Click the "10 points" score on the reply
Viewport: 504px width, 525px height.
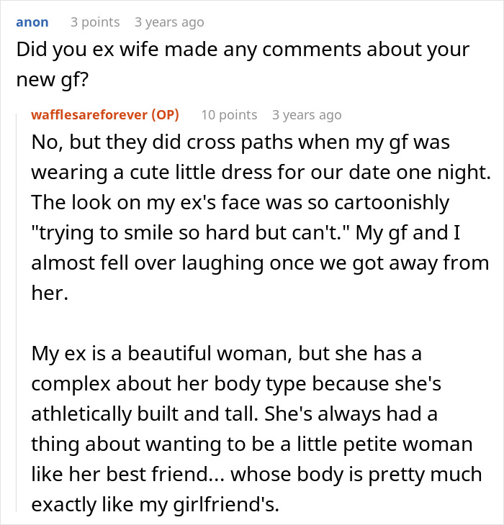[229, 115]
